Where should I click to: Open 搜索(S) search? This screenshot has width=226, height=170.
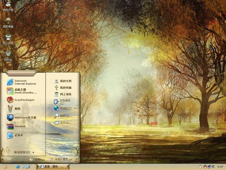[62, 116]
